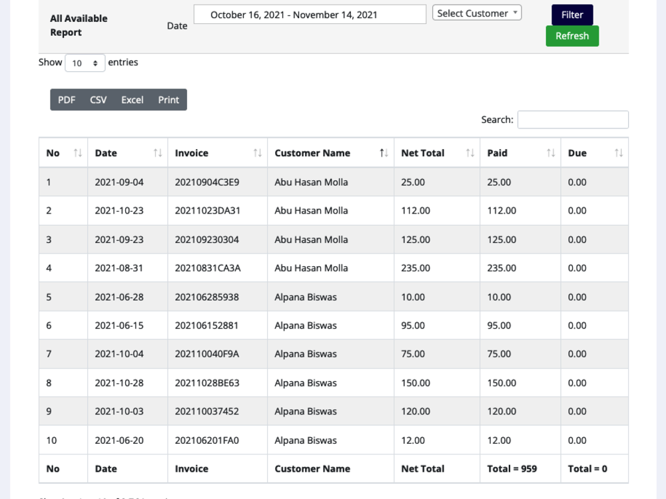
Task: Print the report table
Action: (168, 100)
